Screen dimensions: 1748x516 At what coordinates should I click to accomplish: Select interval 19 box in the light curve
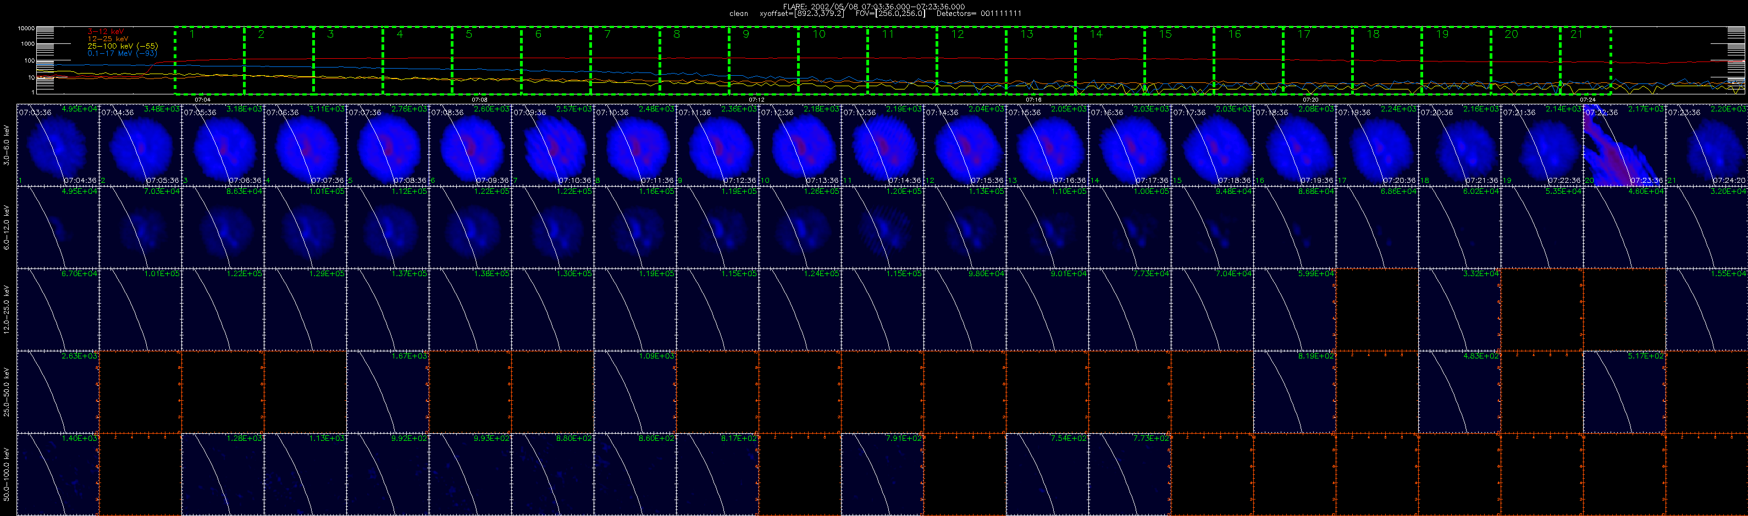point(1456,60)
